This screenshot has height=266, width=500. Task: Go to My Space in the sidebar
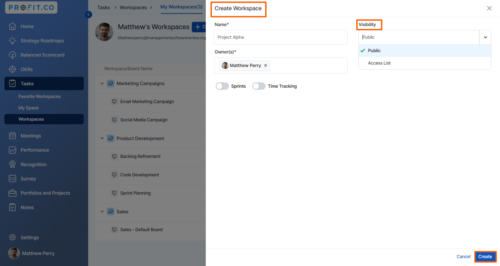tap(29, 108)
